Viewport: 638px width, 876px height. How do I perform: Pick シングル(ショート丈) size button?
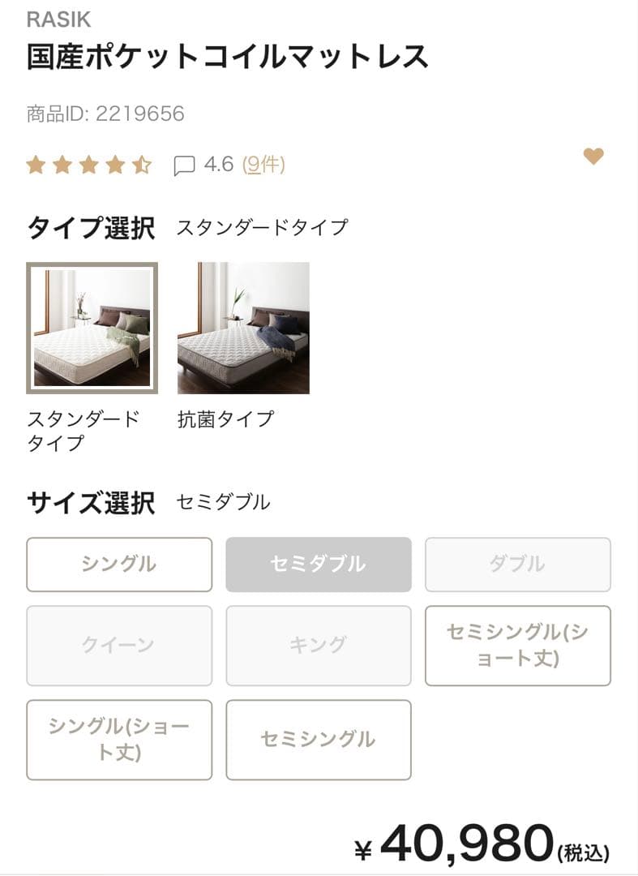[119, 740]
